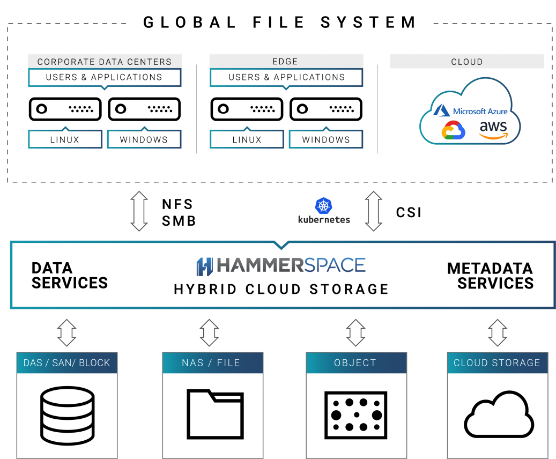The image size is (556, 459).
Task: Click the LINUX label under Corporate Data Centers
Action: pos(65,139)
